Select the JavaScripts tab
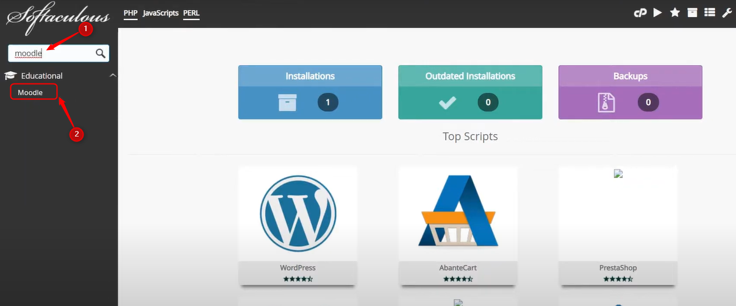This screenshot has height=306, width=736. coord(160,13)
